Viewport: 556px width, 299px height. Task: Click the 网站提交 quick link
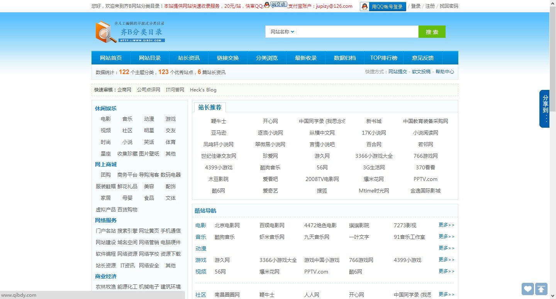click(398, 71)
